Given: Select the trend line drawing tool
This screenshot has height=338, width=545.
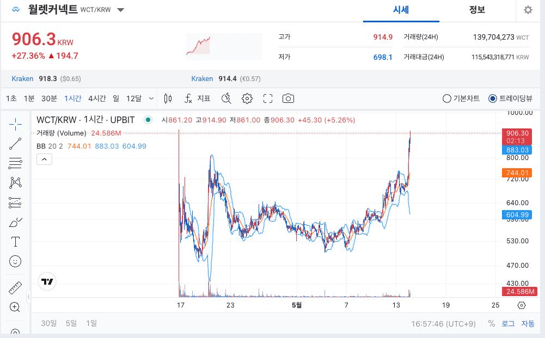Looking at the screenshot, I should [x=15, y=144].
